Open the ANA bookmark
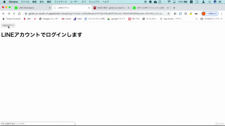Screen dimensions: 225x126 78,19
